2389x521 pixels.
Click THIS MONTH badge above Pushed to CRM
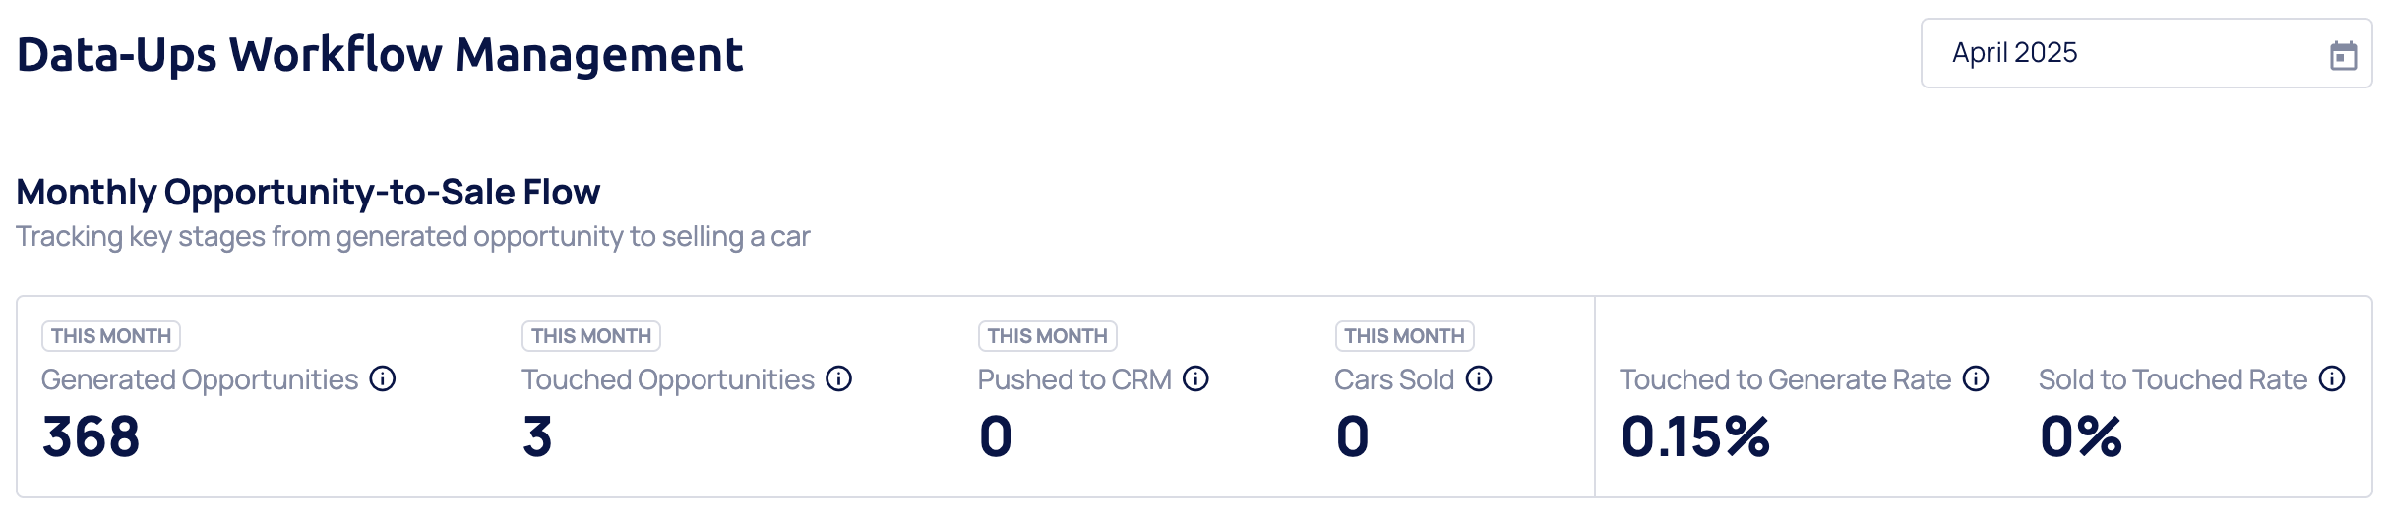1048,336
